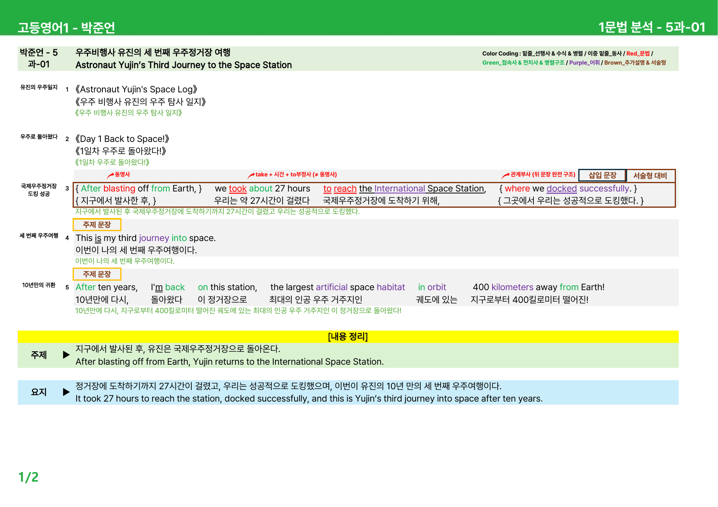Click the side label 국제우주정거장 도킹 성공

(x=39, y=190)
